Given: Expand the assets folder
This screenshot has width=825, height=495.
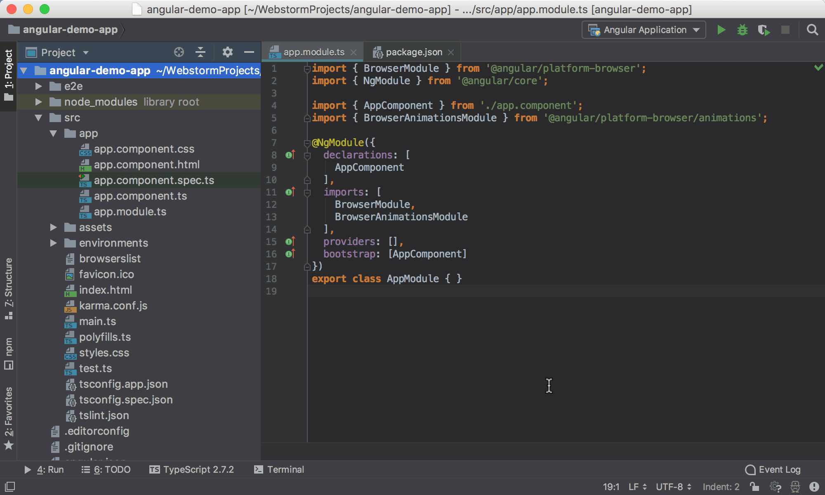Looking at the screenshot, I should click(x=54, y=227).
